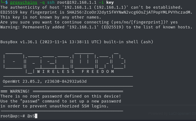The width and height of the screenshot is (196, 121).
Task: Click the 'yes' answer text
Action: click(174, 22)
